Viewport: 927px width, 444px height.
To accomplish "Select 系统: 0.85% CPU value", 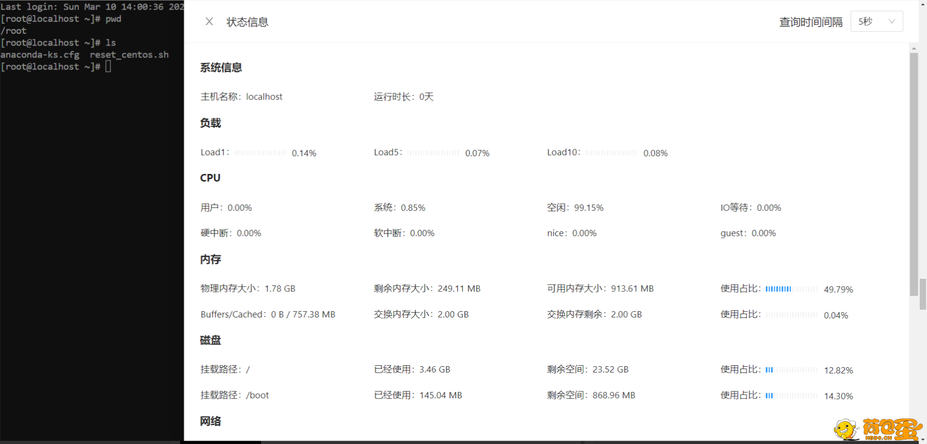I will tap(400, 208).
